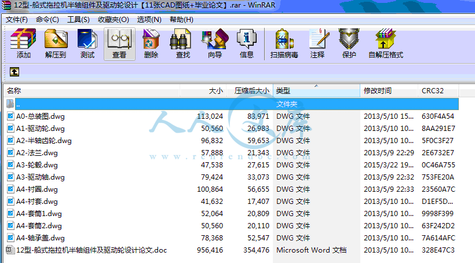The image size is (475, 263).
Task: Click the 扫描病毒 (Virus scan) icon
Action: coord(284,39)
